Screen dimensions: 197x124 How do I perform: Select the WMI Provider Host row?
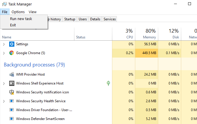[98, 74]
